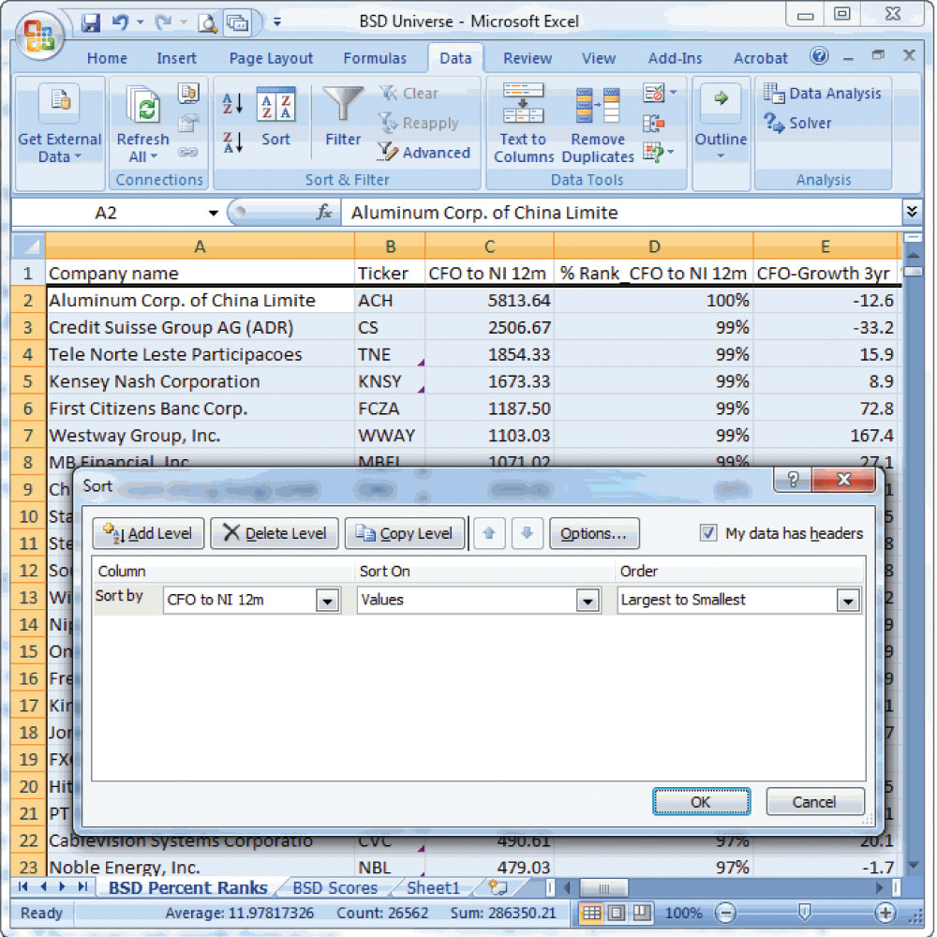
Task: Launch the Solver add-in
Action: [x=798, y=123]
